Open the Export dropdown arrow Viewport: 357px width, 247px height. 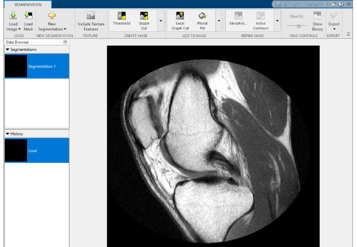click(334, 29)
